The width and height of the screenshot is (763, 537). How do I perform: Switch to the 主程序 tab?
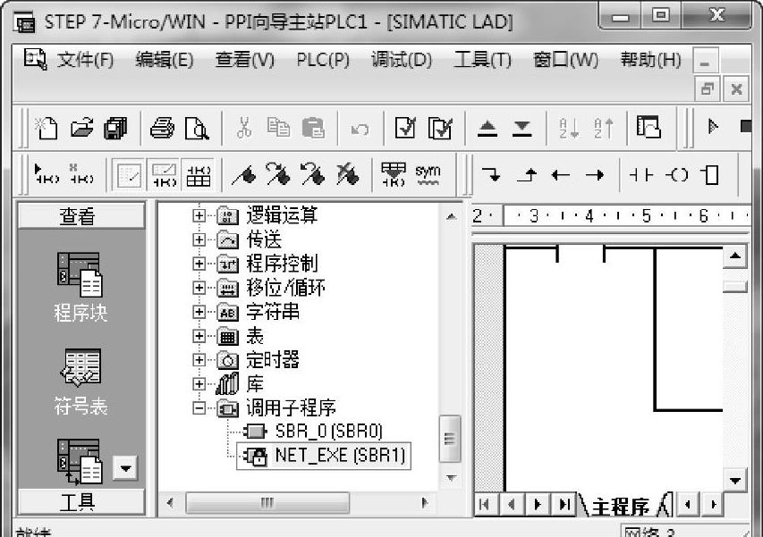(620, 507)
